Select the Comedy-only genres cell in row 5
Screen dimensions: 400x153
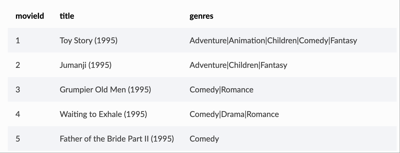tap(204, 139)
